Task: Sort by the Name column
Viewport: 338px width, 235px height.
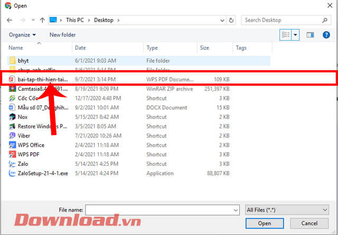Action: 16,48
